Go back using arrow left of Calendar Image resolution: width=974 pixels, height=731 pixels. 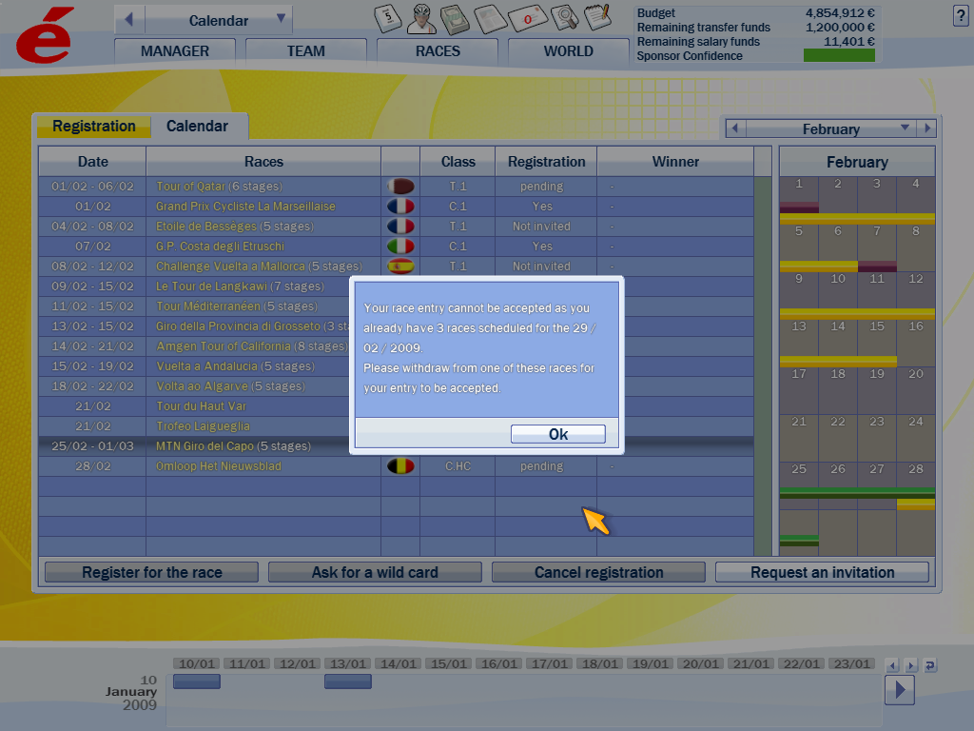pyautogui.click(x=129, y=19)
